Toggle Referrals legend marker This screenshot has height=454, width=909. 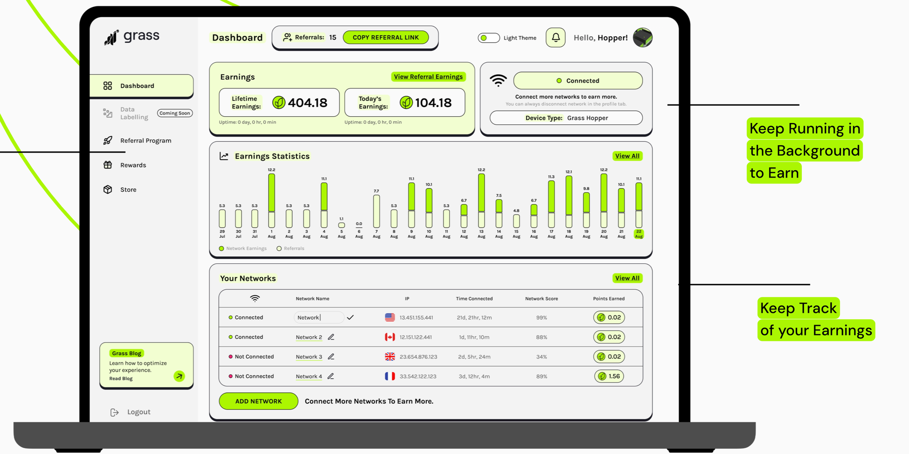[x=279, y=248]
